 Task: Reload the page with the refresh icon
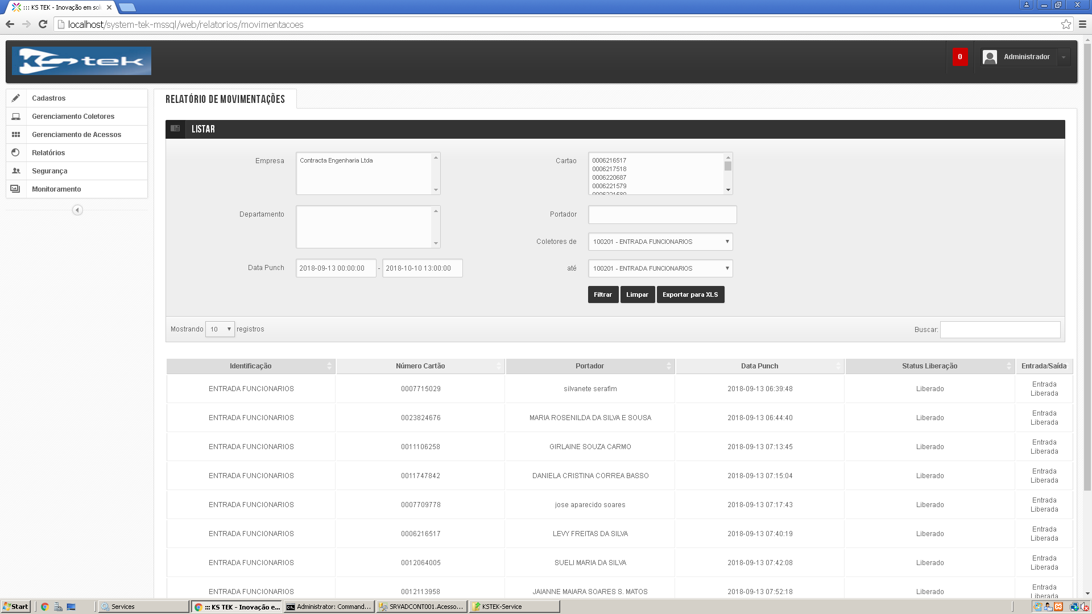pos(43,24)
